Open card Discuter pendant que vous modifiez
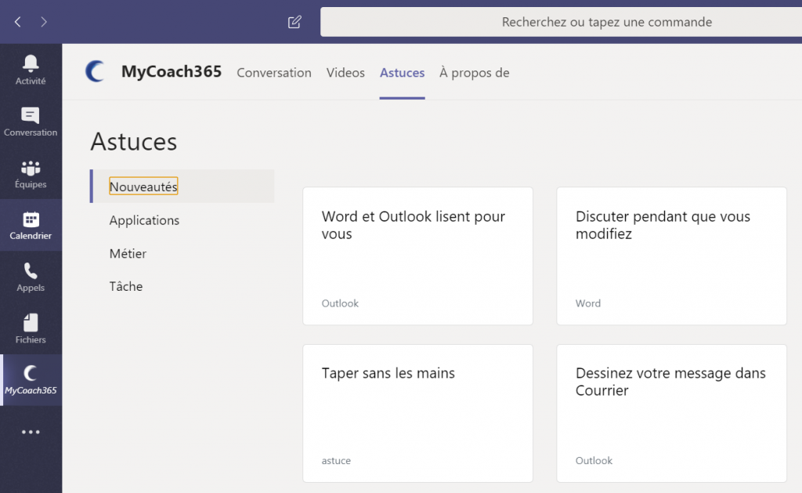 click(x=671, y=256)
